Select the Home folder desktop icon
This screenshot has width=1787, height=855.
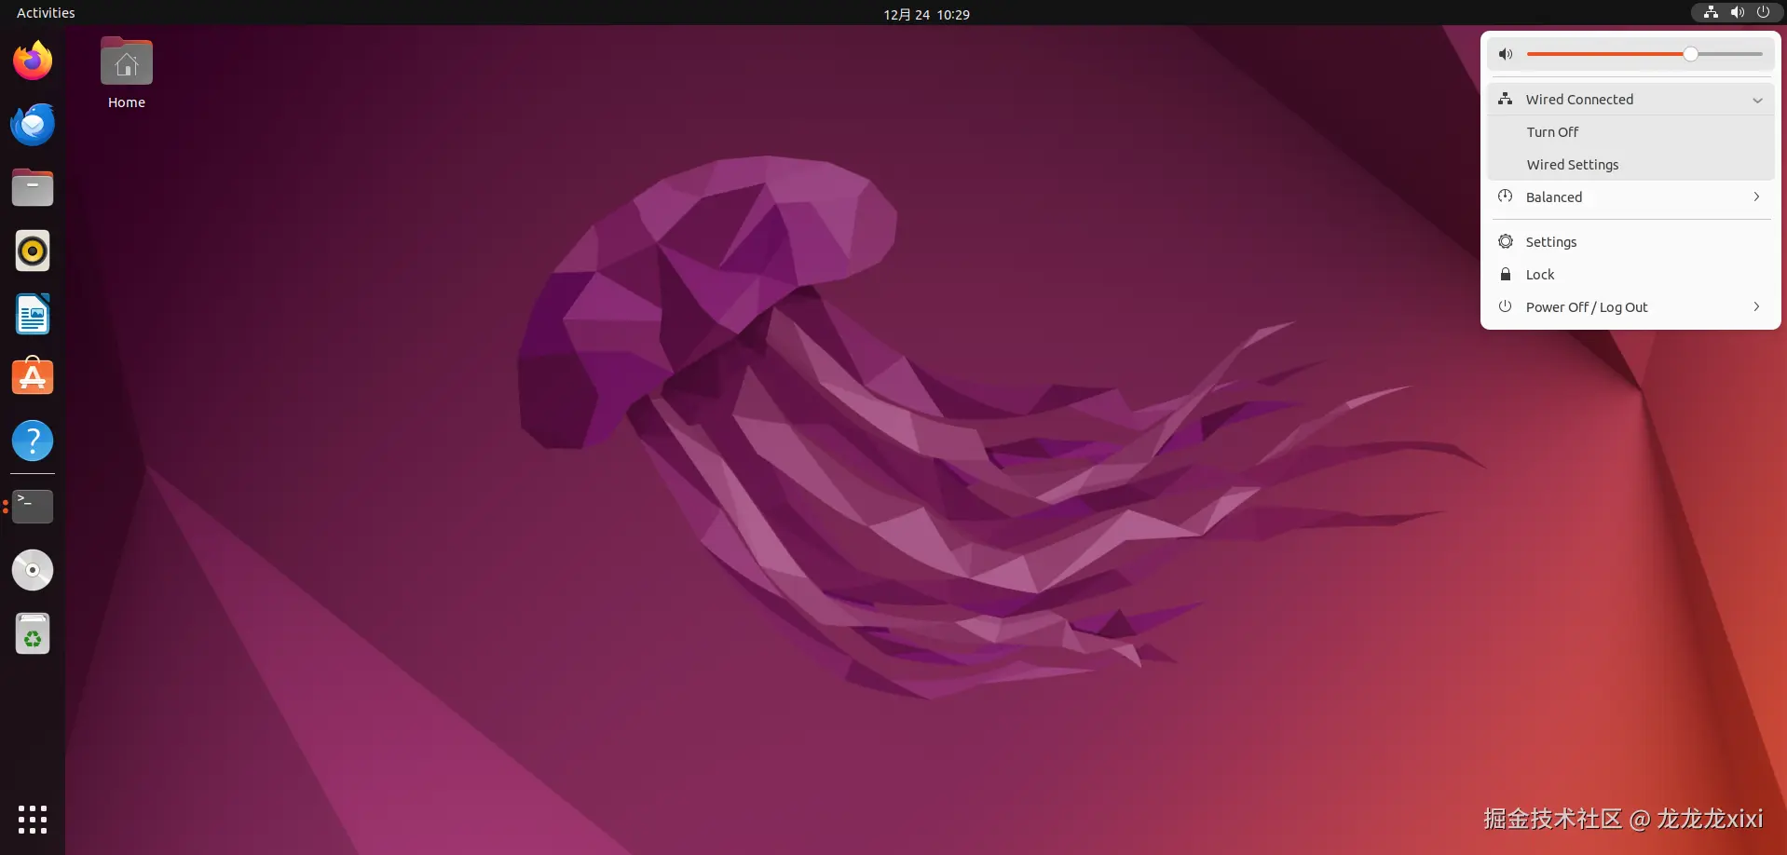click(x=127, y=74)
